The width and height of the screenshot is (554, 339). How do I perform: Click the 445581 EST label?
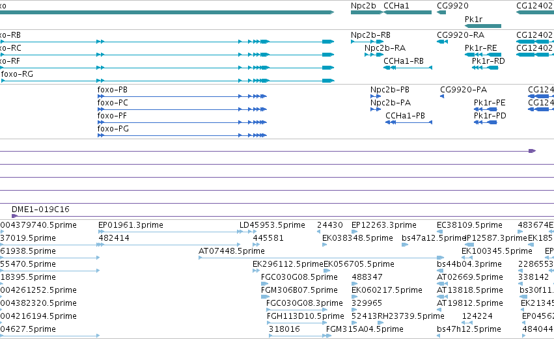pos(268,238)
